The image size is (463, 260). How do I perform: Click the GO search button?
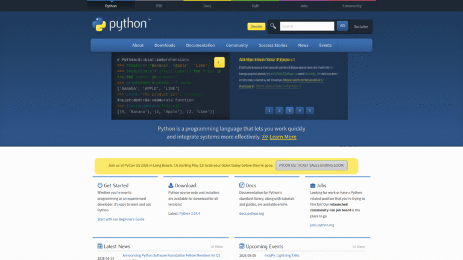point(342,26)
